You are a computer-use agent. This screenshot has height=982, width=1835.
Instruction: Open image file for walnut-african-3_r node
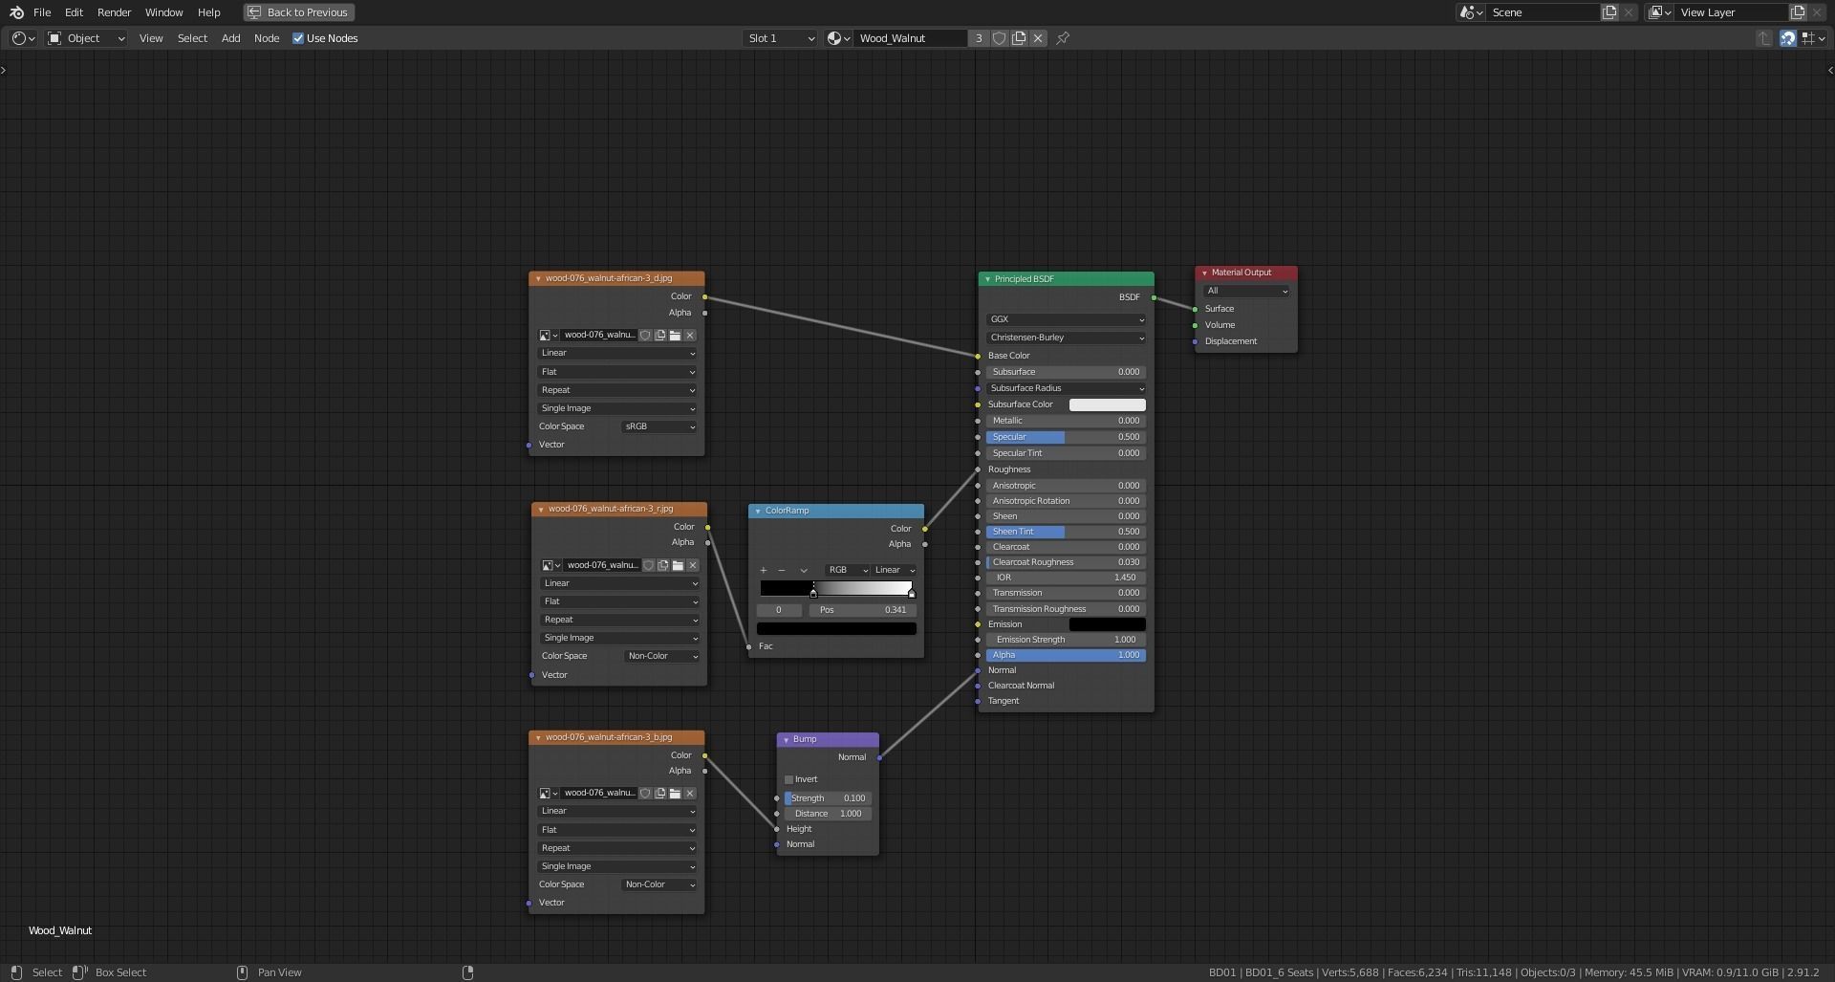(x=678, y=566)
